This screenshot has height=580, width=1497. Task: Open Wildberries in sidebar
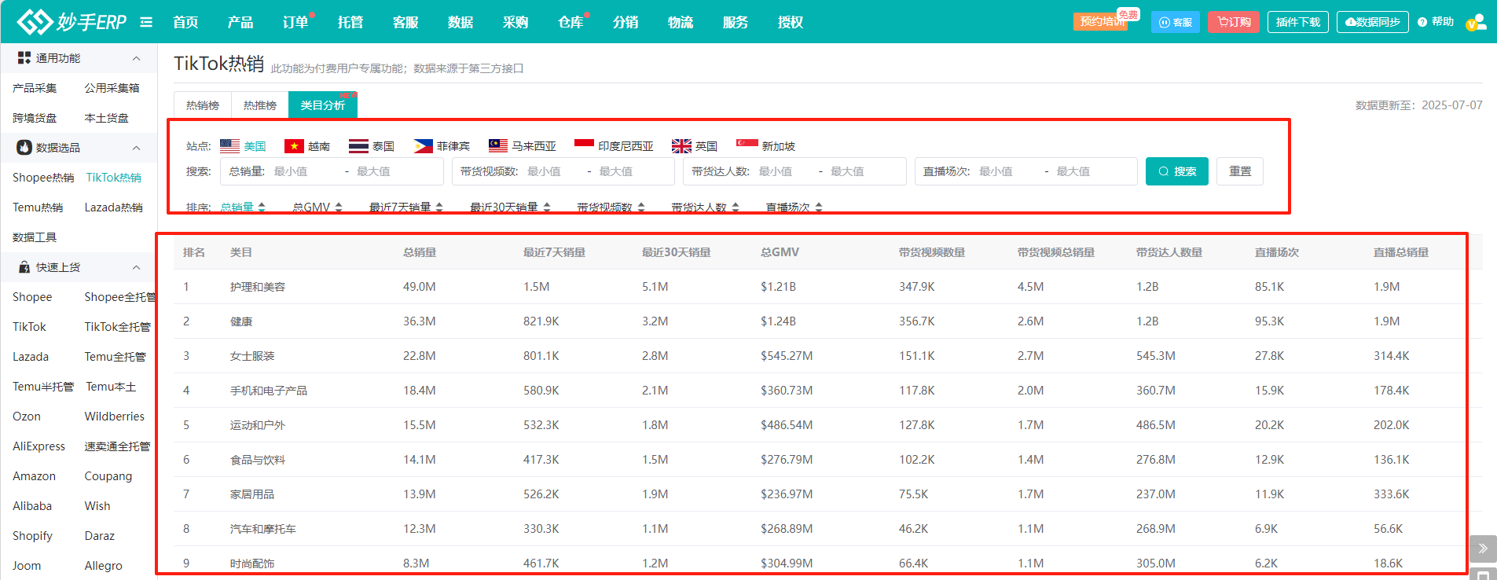point(115,417)
